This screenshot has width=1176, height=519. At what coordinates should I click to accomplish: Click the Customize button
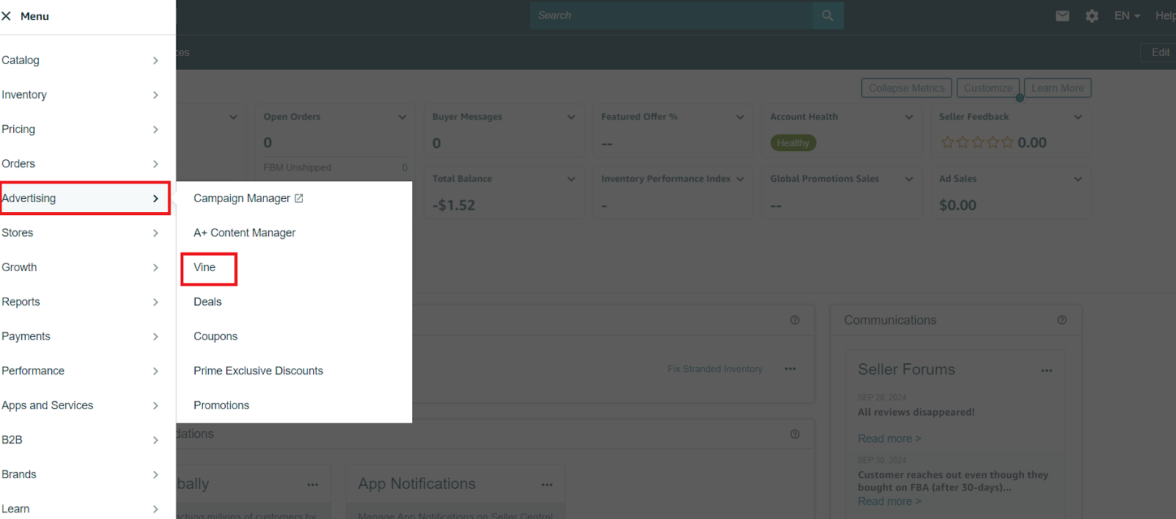(x=988, y=88)
